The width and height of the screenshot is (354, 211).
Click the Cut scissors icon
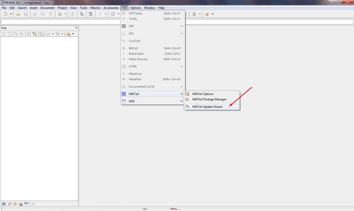pos(35,14)
